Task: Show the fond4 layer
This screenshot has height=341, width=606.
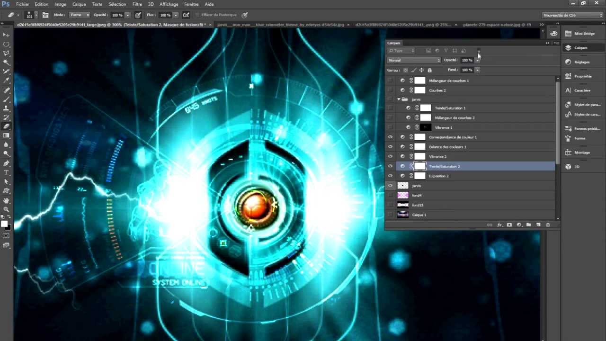Action: click(390, 195)
